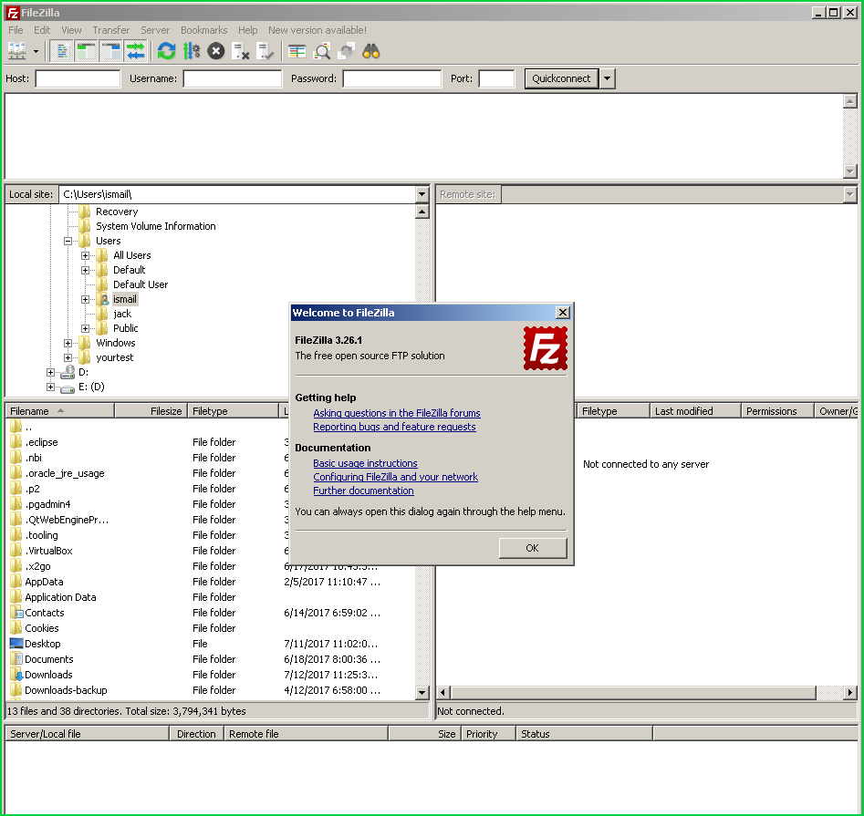Click the Cancel current operation icon
Screen dimensions: 864x816
[216, 52]
